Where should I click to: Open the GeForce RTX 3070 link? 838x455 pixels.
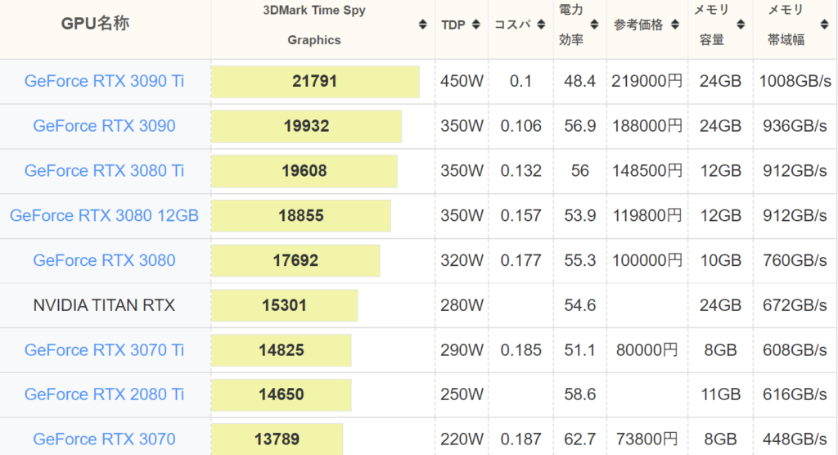(x=104, y=439)
